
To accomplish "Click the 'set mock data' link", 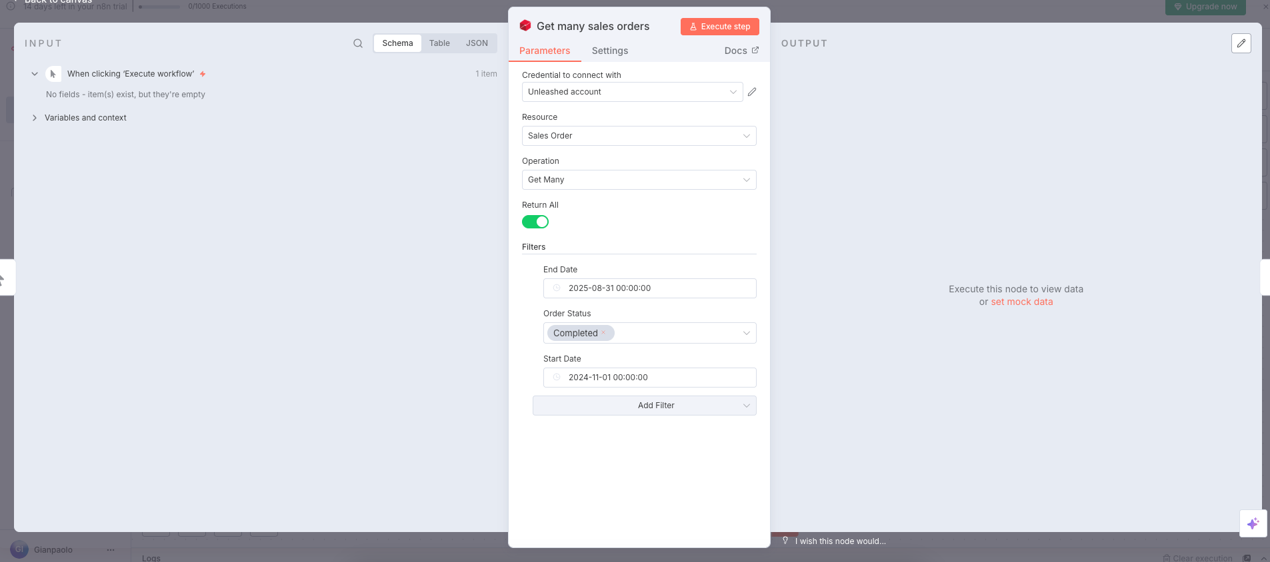I will pyautogui.click(x=1022, y=302).
